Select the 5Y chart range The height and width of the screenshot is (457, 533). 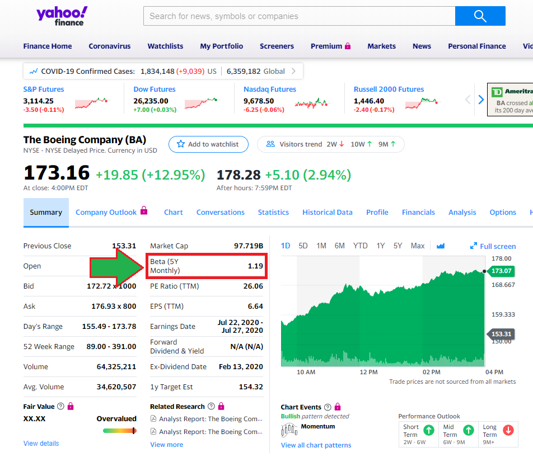point(398,246)
